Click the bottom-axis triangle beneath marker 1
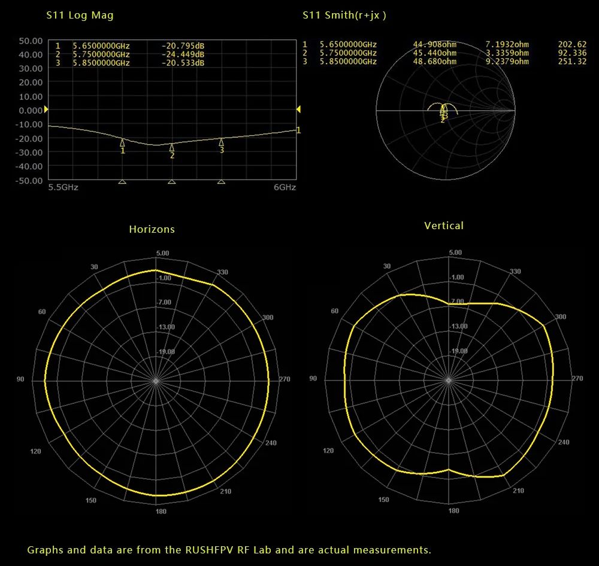 coord(122,181)
